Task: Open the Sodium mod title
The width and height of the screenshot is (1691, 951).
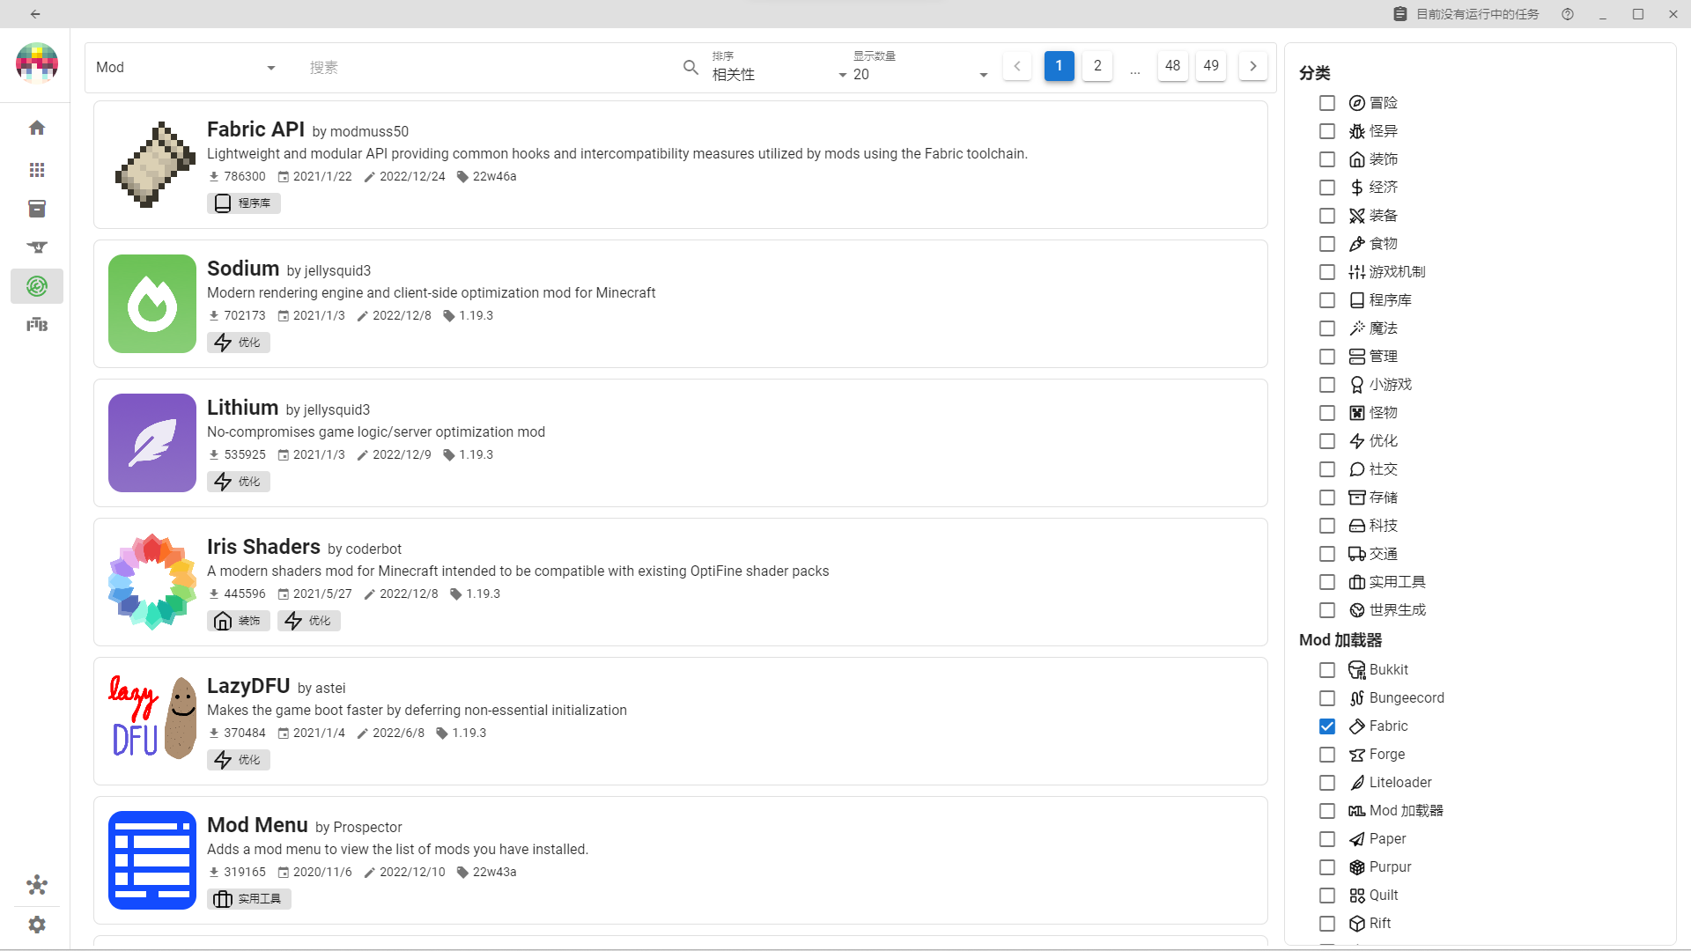Action: [x=243, y=269]
